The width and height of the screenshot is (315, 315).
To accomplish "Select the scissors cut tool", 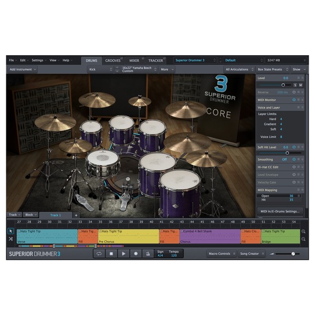I will click(10, 239).
